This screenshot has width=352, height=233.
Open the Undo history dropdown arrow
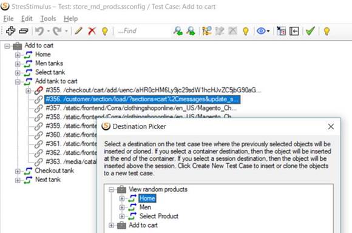pos(49,31)
